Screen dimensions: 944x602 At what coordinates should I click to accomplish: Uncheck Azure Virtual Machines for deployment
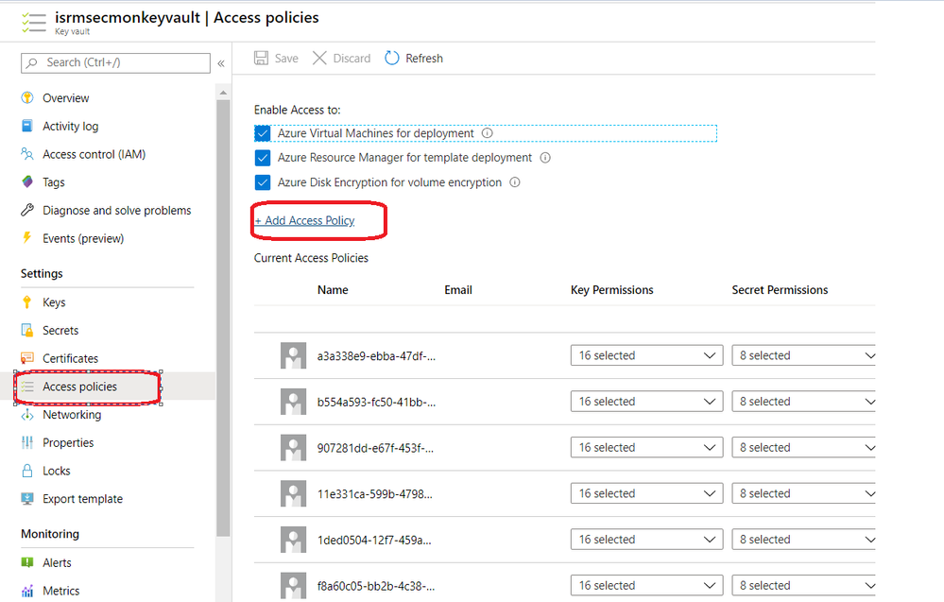coord(263,133)
